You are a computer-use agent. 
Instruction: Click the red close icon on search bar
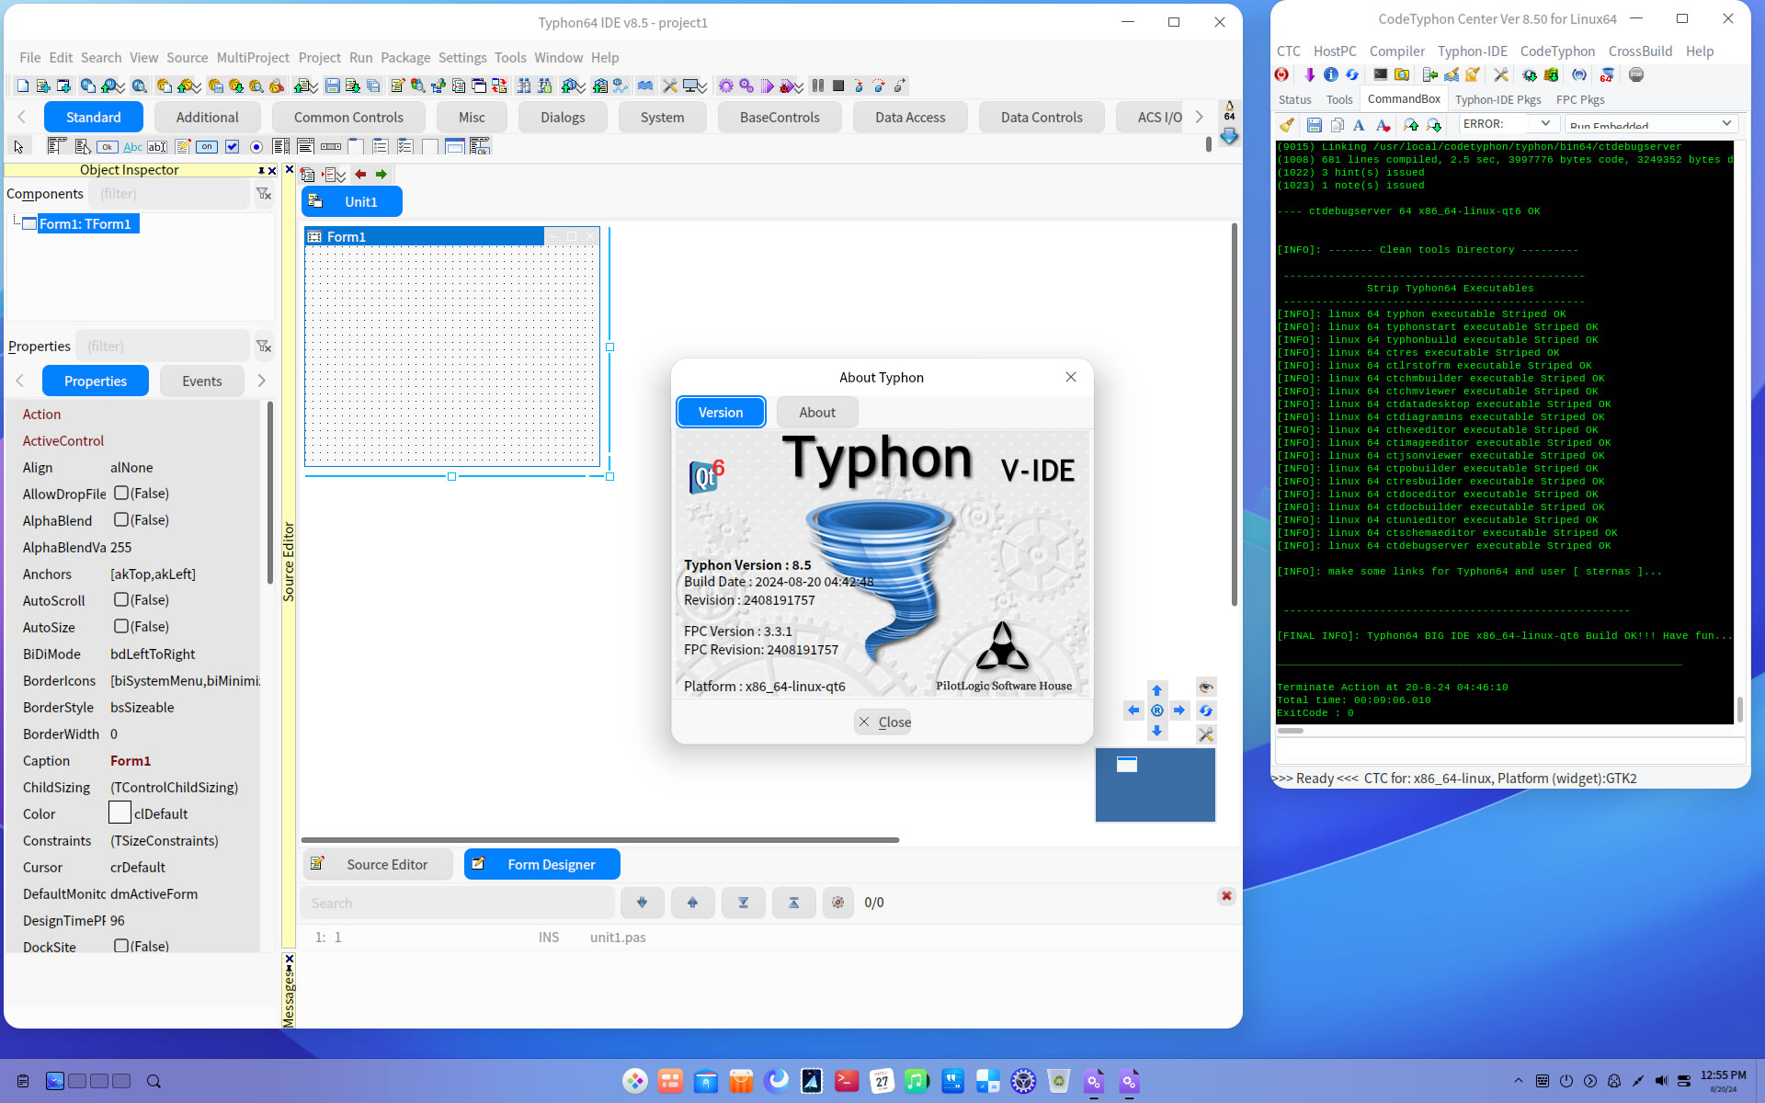pos(1225,895)
